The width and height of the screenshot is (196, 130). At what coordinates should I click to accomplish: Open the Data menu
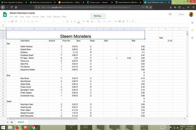point(43,17)
